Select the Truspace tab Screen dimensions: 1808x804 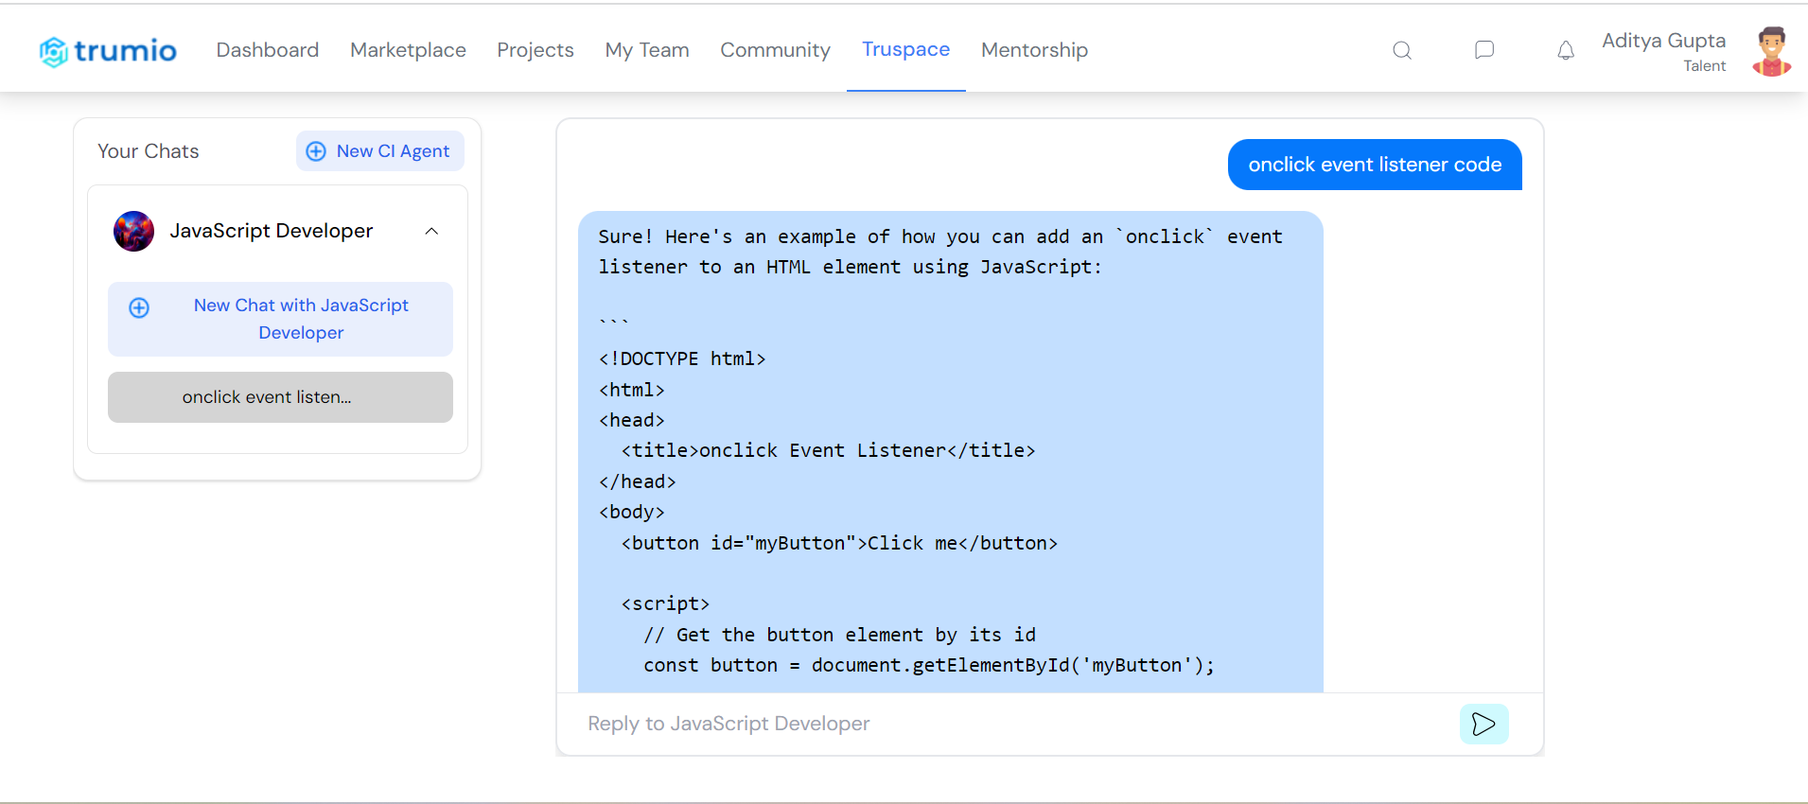coord(905,49)
